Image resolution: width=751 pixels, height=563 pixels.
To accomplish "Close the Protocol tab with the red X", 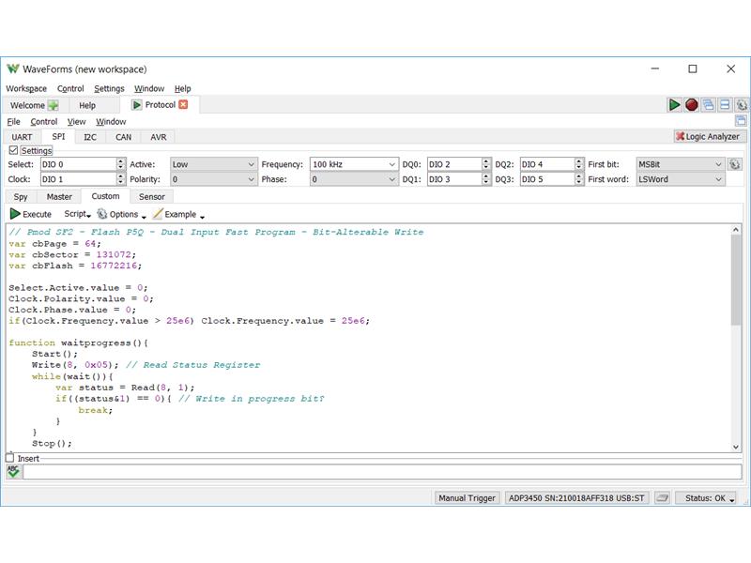I will 183,104.
